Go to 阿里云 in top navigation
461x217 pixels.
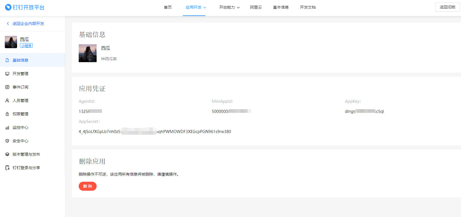click(256, 7)
